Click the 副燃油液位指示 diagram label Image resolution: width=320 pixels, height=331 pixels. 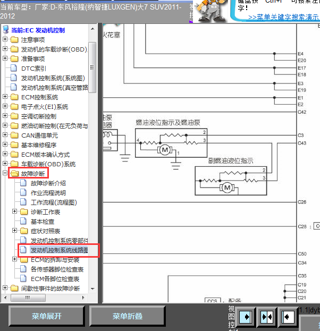(x=231, y=161)
